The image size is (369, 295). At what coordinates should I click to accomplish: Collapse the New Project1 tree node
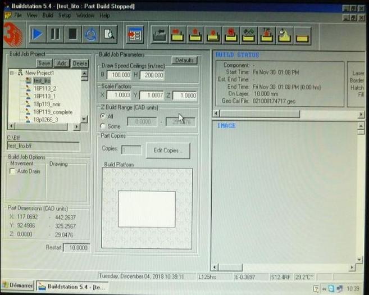(x=12, y=73)
